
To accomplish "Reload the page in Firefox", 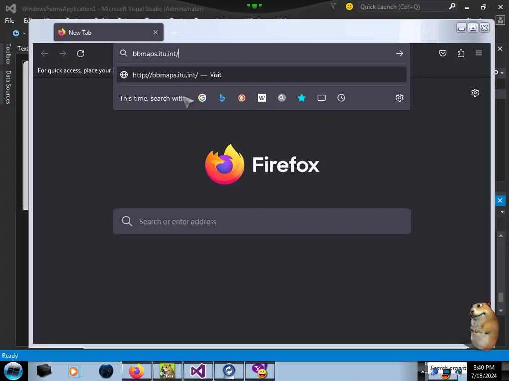I will (81, 54).
